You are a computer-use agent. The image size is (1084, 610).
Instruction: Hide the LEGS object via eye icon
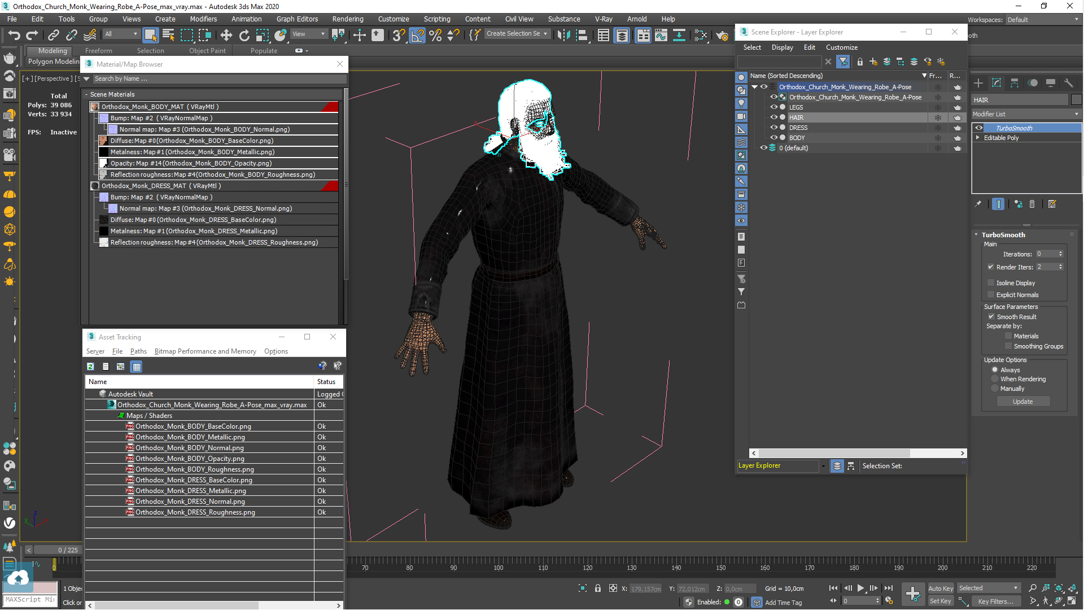(773, 107)
